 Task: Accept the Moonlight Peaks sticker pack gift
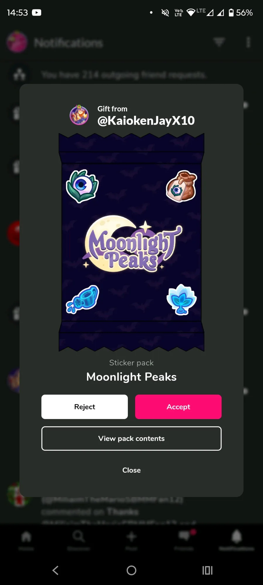click(178, 407)
